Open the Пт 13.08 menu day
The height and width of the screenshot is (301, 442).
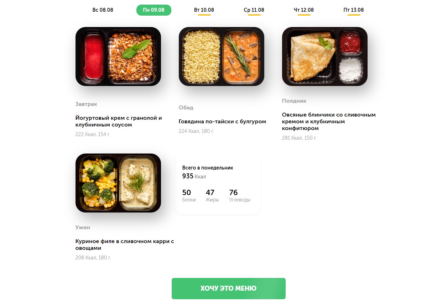tap(354, 10)
